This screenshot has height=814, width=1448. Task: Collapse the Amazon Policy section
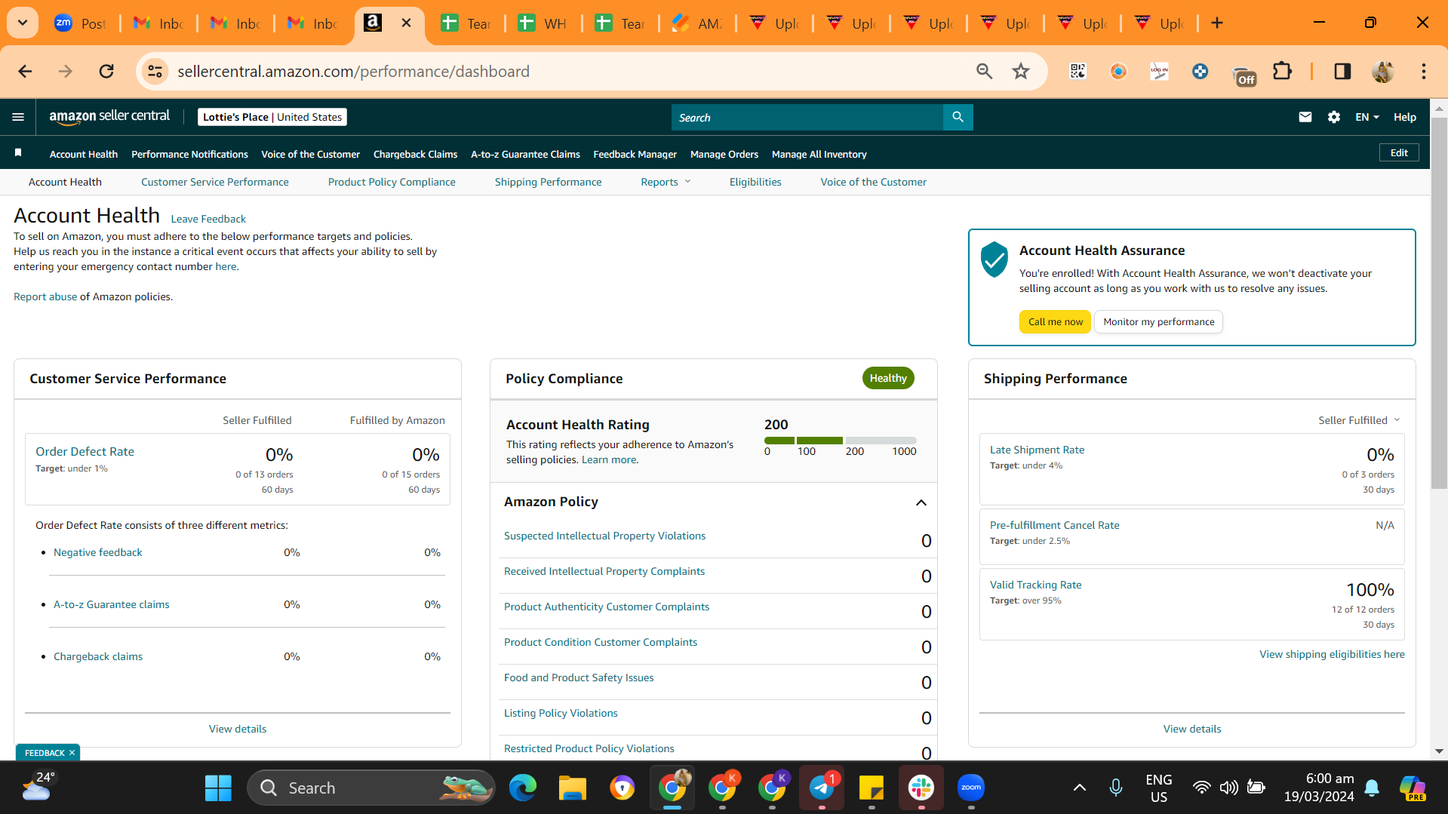(x=921, y=502)
